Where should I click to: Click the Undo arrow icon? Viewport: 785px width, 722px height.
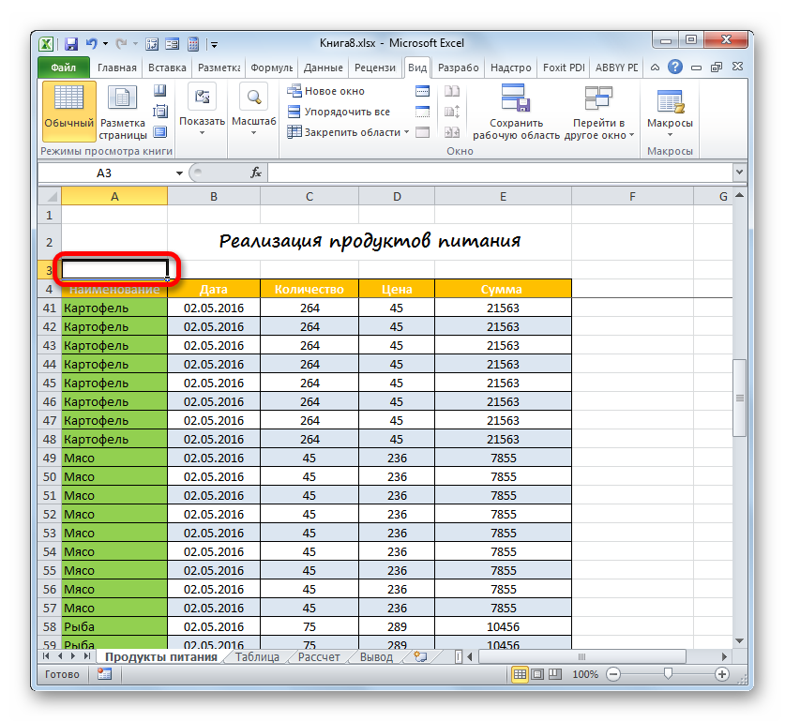click(91, 44)
